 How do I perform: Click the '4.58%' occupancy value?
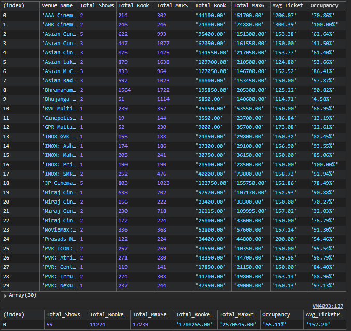click(321, 99)
